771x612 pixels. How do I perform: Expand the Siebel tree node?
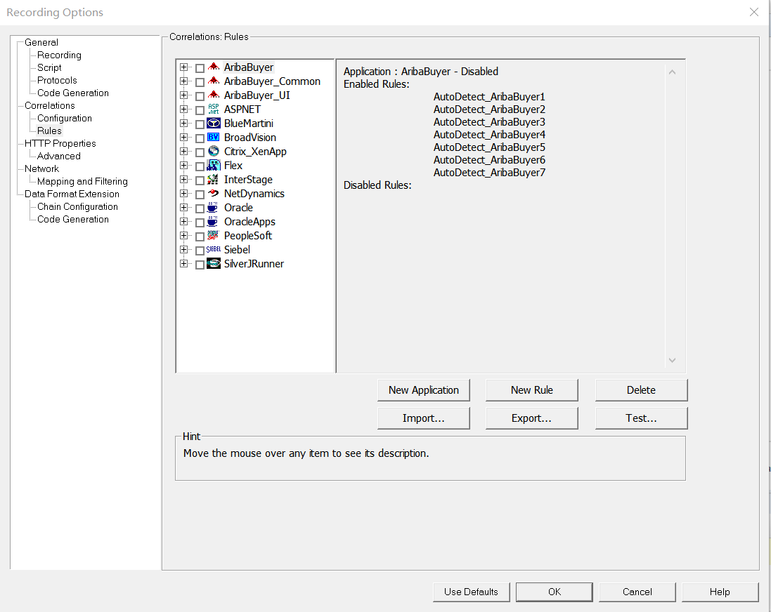pyautogui.click(x=184, y=250)
